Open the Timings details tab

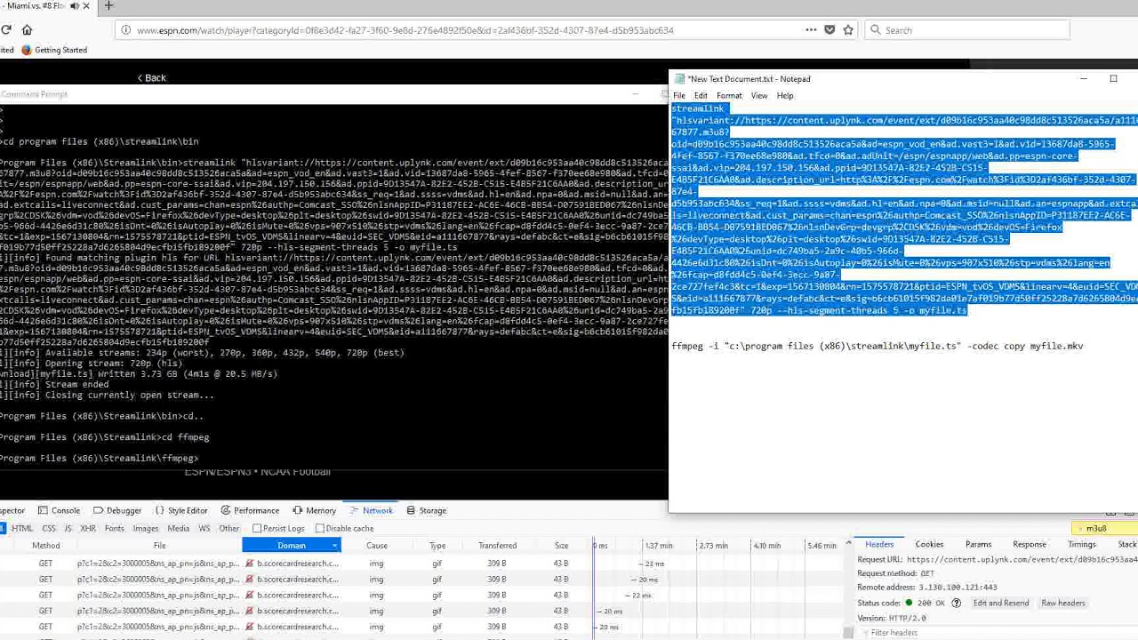click(1082, 544)
